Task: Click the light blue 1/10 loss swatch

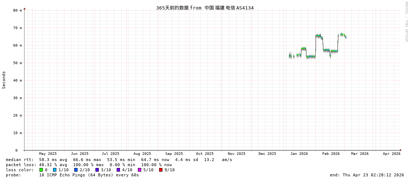Action: [55, 170]
